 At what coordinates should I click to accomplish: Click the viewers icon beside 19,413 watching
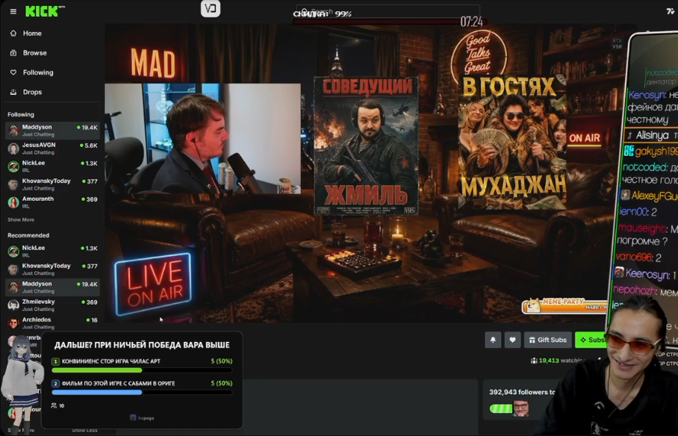click(x=534, y=361)
